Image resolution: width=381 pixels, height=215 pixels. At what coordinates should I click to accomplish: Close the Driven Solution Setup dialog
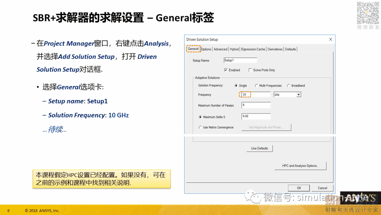pyautogui.click(x=331, y=40)
